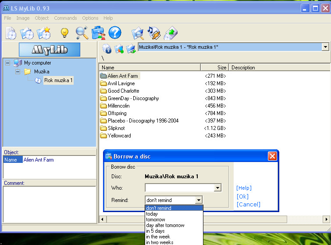Open the Options menu
This screenshot has height=245, width=331.
[90, 18]
